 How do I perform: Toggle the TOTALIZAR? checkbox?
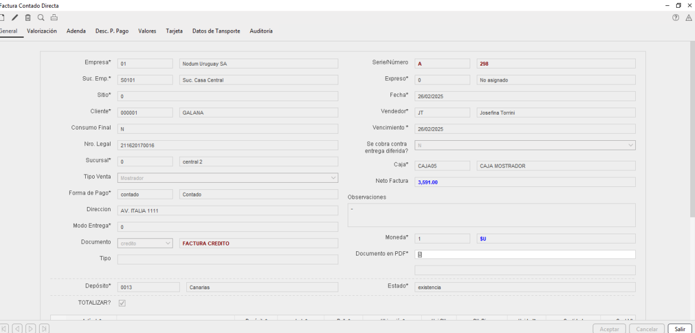click(122, 303)
